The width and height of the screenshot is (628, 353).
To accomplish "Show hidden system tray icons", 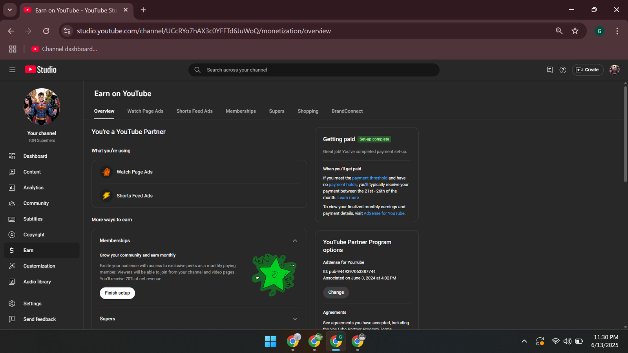I will pos(524,341).
